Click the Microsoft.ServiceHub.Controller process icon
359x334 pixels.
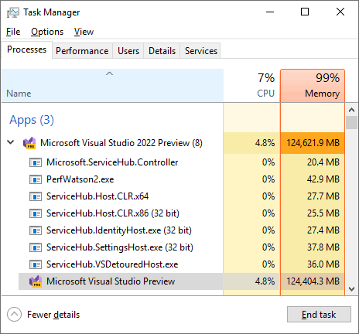[36, 162]
